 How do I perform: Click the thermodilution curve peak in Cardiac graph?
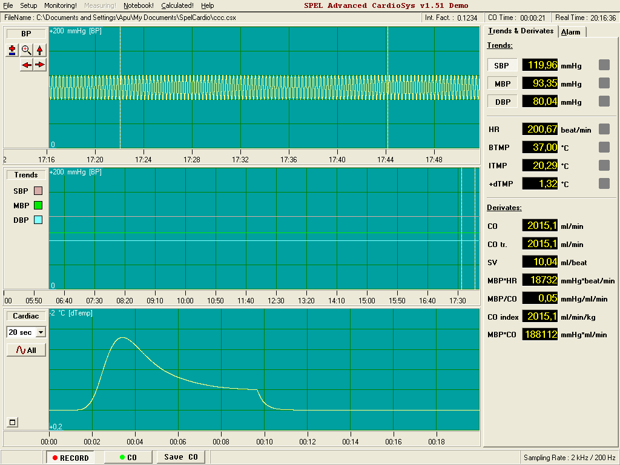(x=123, y=338)
